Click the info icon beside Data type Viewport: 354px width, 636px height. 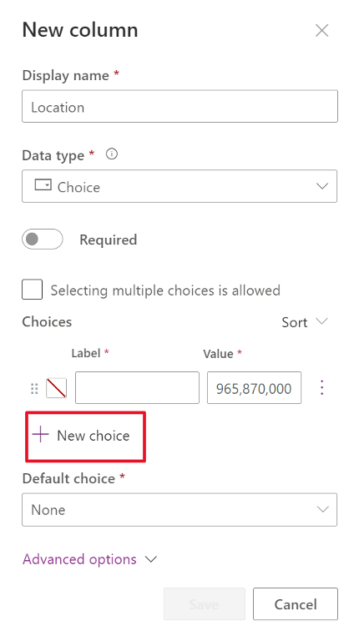tap(112, 154)
